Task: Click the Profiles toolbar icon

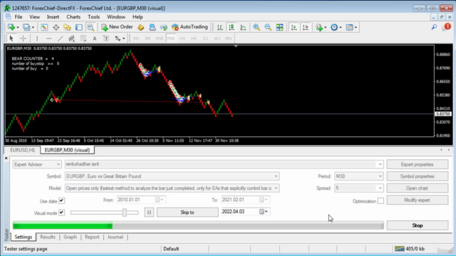Action: point(26,27)
